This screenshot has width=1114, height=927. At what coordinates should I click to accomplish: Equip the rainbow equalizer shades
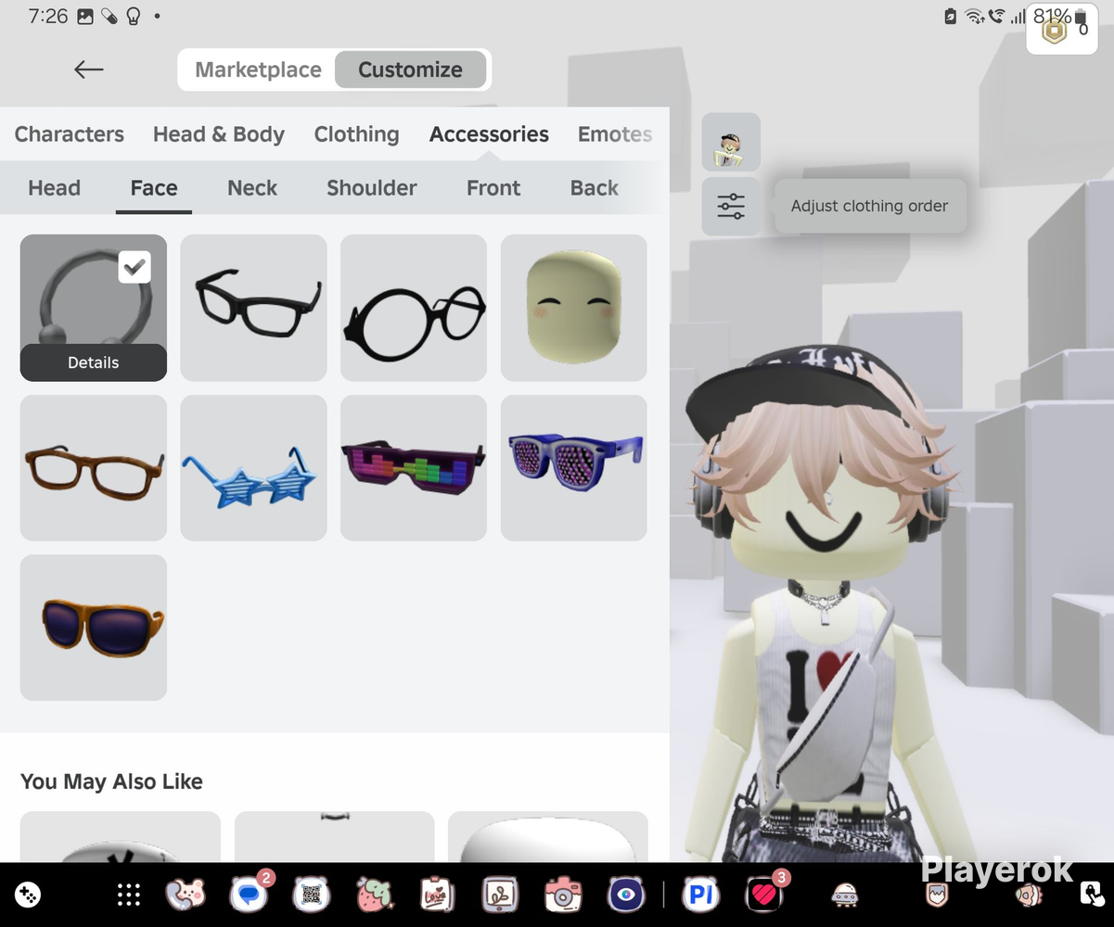coord(414,468)
